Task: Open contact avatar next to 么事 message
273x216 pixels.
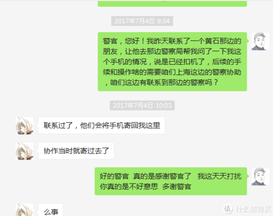Action: tap(24, 210)
